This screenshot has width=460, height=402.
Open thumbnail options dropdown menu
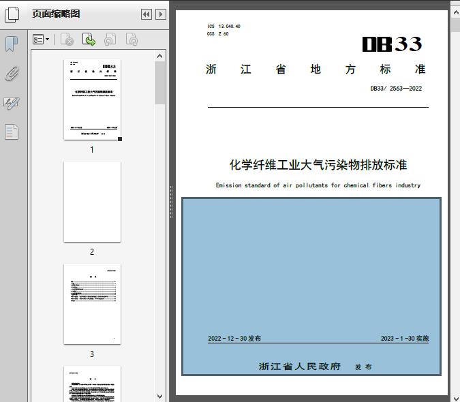(x=41, y=40)
